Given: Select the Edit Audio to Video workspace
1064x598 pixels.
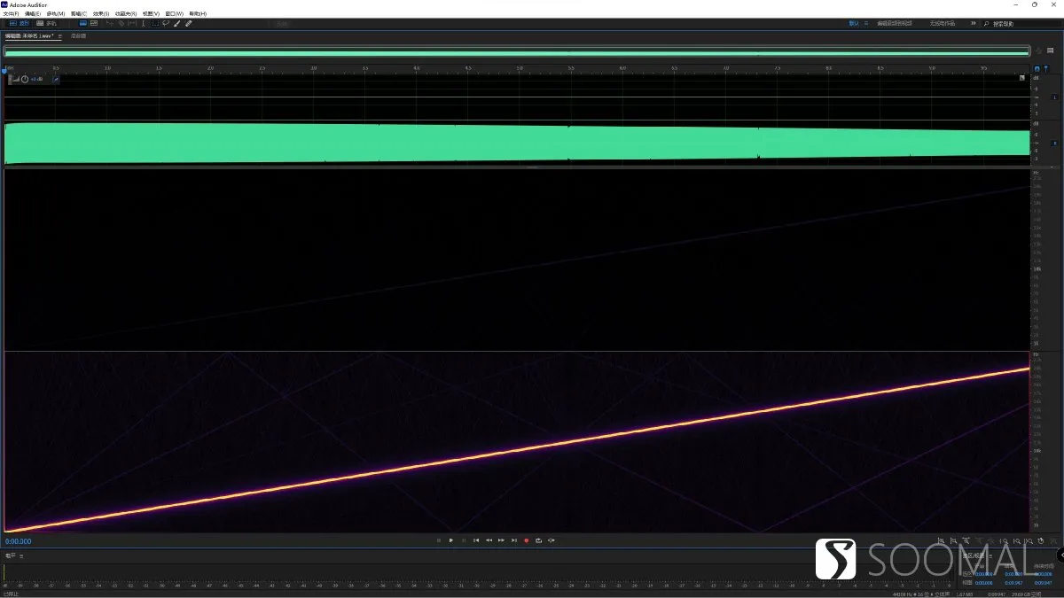Looking at the screenshot, I should click(x=895, y=24).
